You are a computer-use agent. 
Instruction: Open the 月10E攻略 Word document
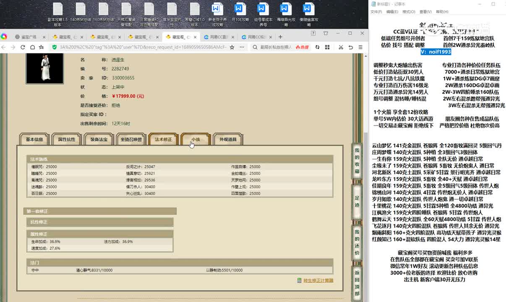click(240, 13)
